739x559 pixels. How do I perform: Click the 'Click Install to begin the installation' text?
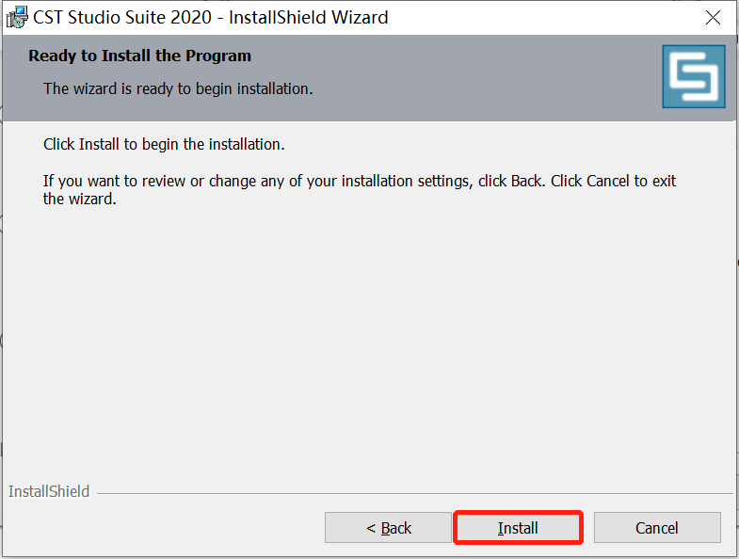(x=164, y=145)
